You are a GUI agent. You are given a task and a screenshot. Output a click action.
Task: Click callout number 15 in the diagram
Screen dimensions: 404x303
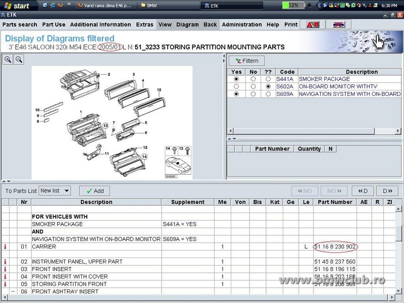click(159, 90)
